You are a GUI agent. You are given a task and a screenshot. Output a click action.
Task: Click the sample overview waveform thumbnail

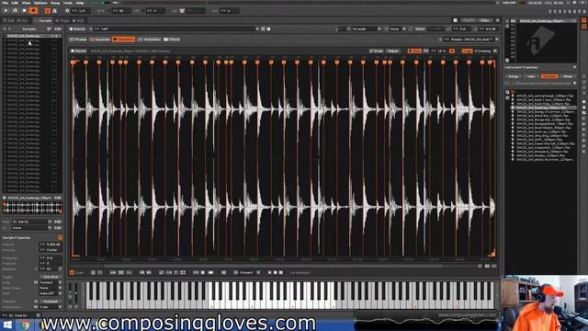coord(32,208)
